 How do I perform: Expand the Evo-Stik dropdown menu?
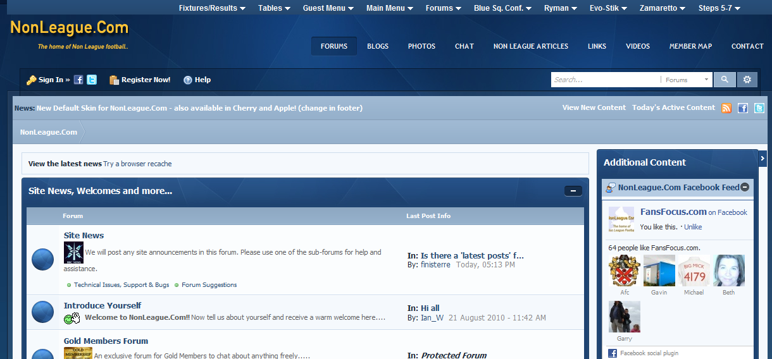(x=608, y=8)
